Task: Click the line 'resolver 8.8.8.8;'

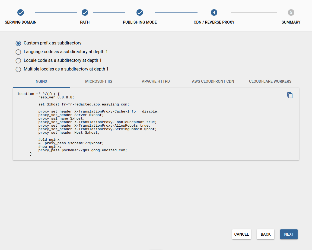Action: tap(56, 97)
